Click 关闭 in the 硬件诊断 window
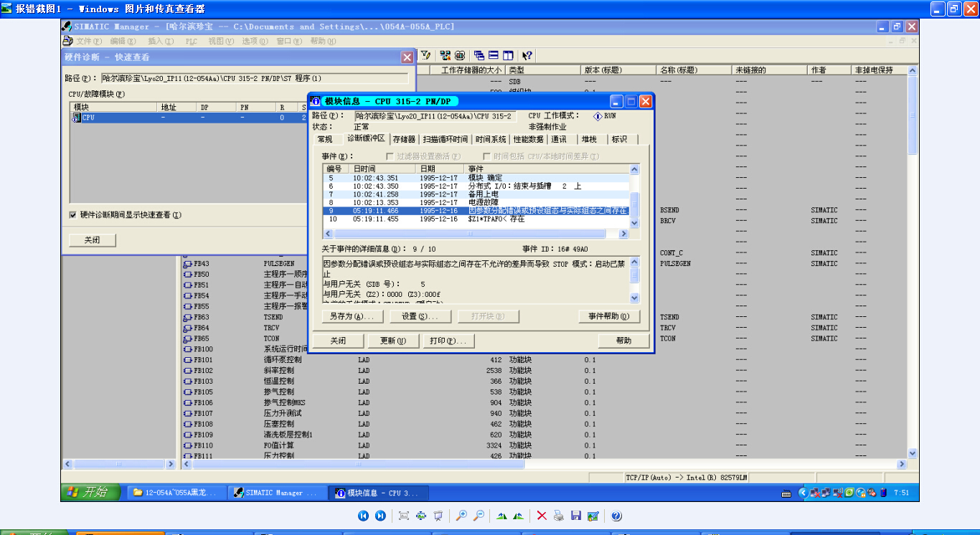Screen dimensions: 980x535 [92, 240]
